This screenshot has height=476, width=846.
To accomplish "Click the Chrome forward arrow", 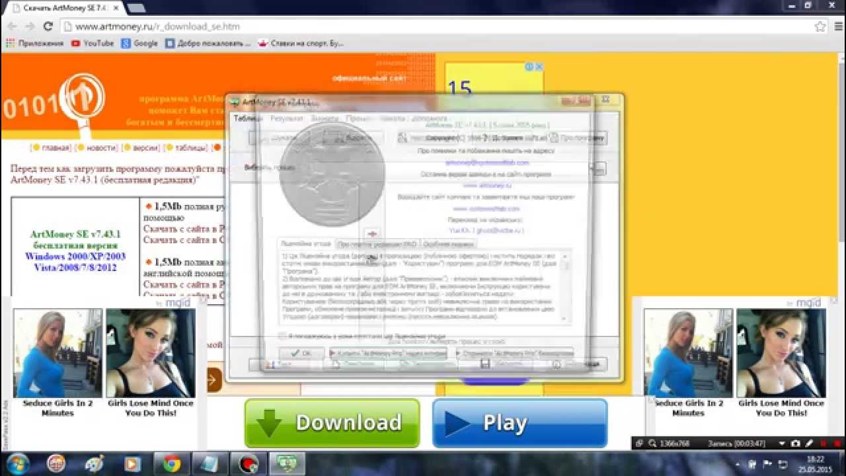I will pos(30,26).
